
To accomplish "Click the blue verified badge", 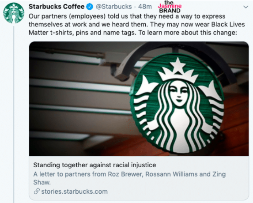I will [90, 7].
